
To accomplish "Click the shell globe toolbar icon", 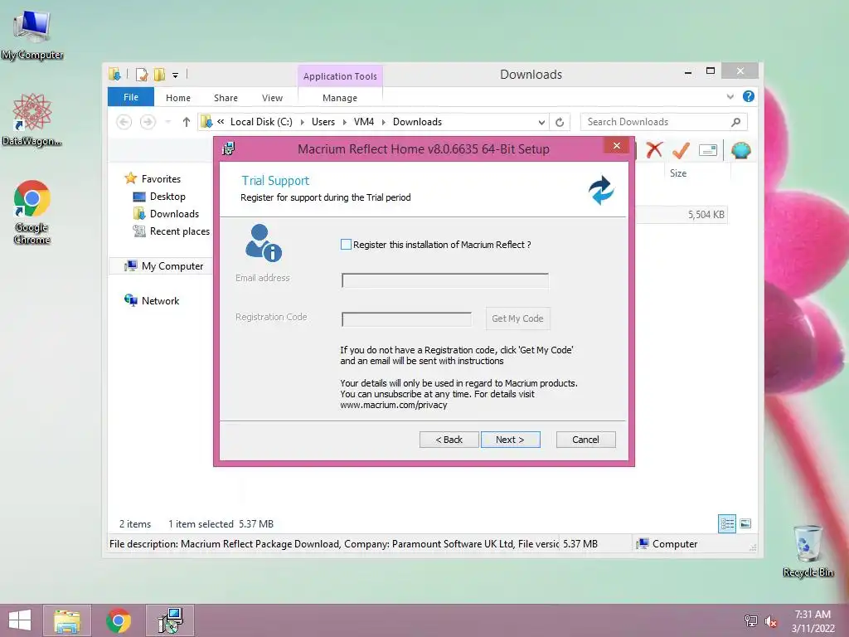I will point(740,150).
